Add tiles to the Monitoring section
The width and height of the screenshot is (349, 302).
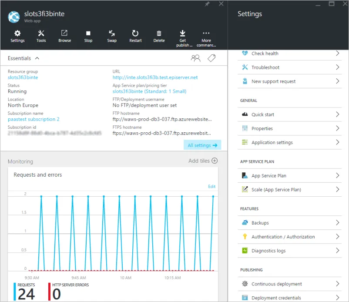[x=203, y=161]
